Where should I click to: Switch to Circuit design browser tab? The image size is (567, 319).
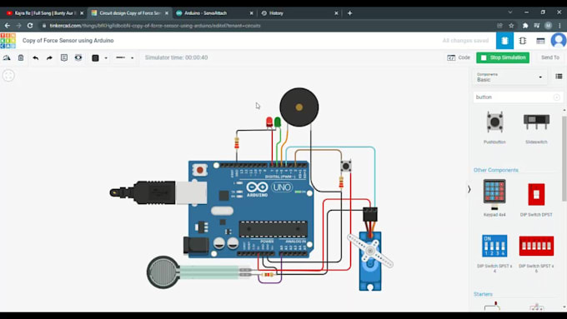coord(129,13)
